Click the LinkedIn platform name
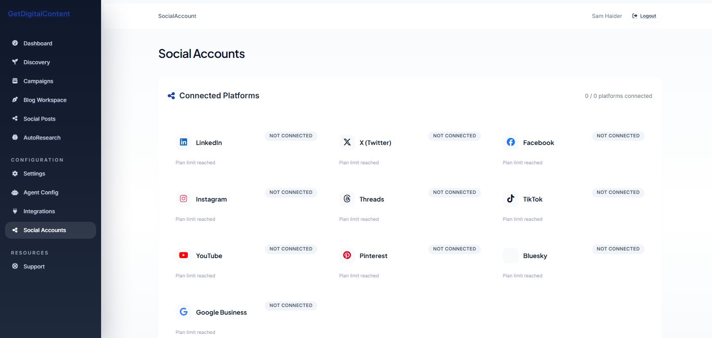The image size is (712, 338). pyautogui.click(x=209, y=143)
